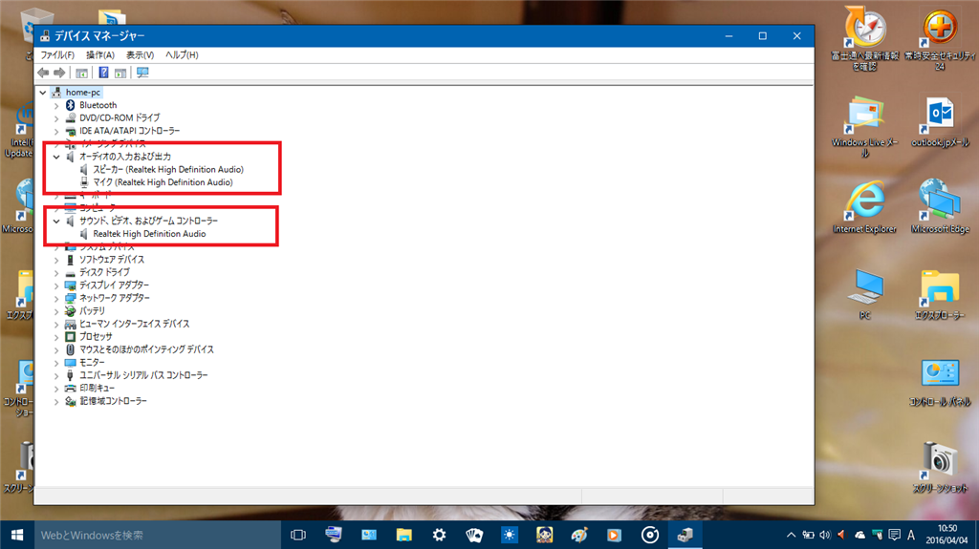Select the home-pc root node
This screenshot has width=979, height=549.
click(83, 93)
